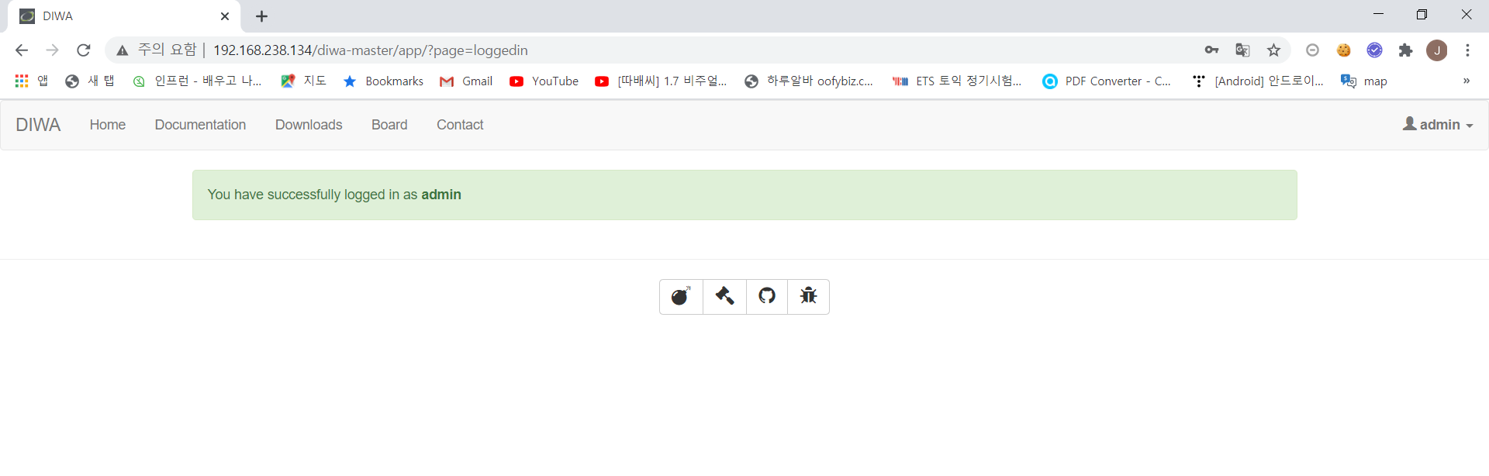This screenshot has width=1489, height=476.
Task: Click the bomb icon button
Action: click(681, 297)
